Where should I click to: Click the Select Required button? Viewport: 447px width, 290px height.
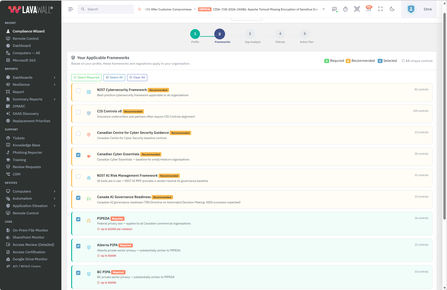[x=86, y=77]
